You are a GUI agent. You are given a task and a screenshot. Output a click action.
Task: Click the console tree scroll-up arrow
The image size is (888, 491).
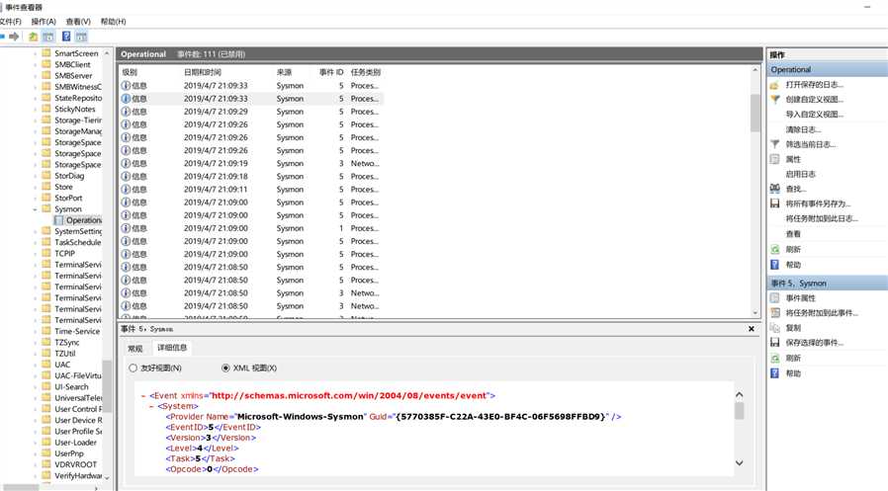107,53
